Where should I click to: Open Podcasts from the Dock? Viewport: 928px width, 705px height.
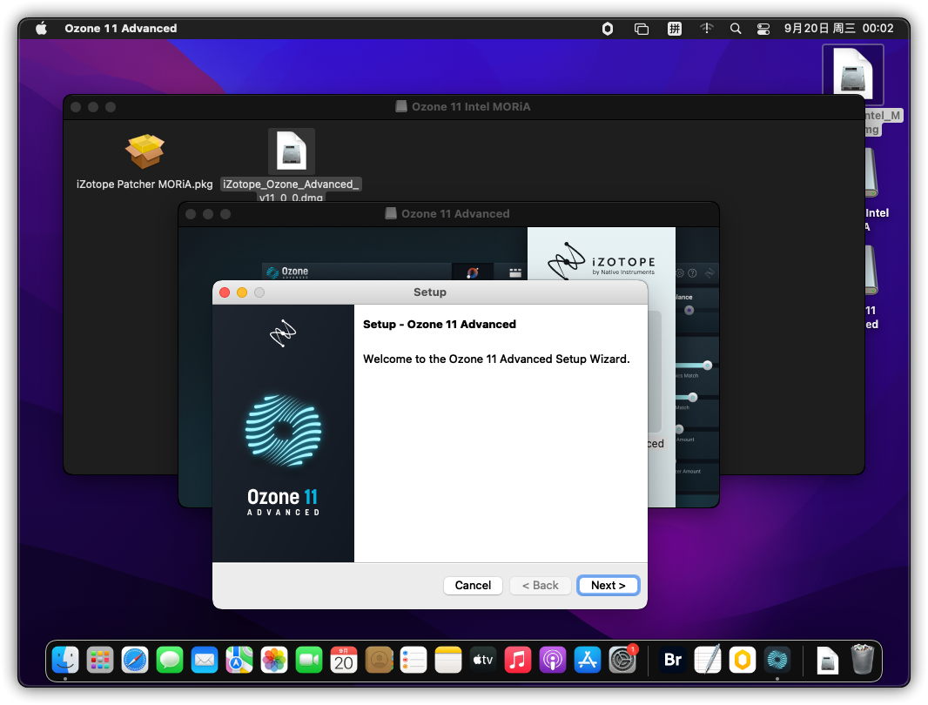click(553, 660)
